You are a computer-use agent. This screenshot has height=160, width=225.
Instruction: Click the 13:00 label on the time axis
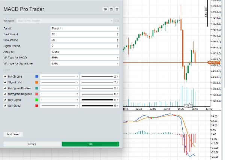[x=153, y=109]
